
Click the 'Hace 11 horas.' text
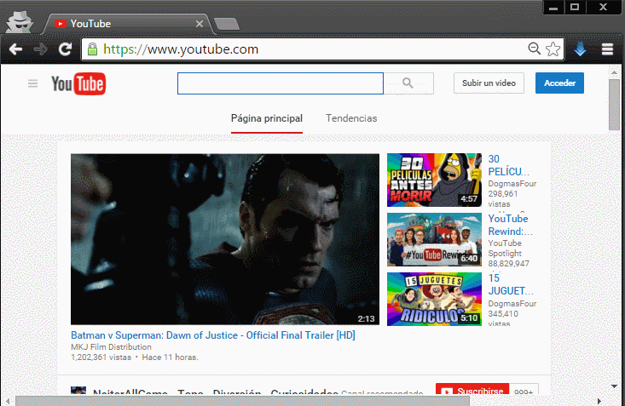(x=170, y=357)
